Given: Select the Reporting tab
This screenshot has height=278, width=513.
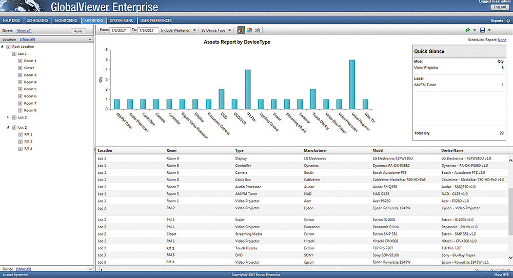Looking at the screenshot, I should pos(93,21).
